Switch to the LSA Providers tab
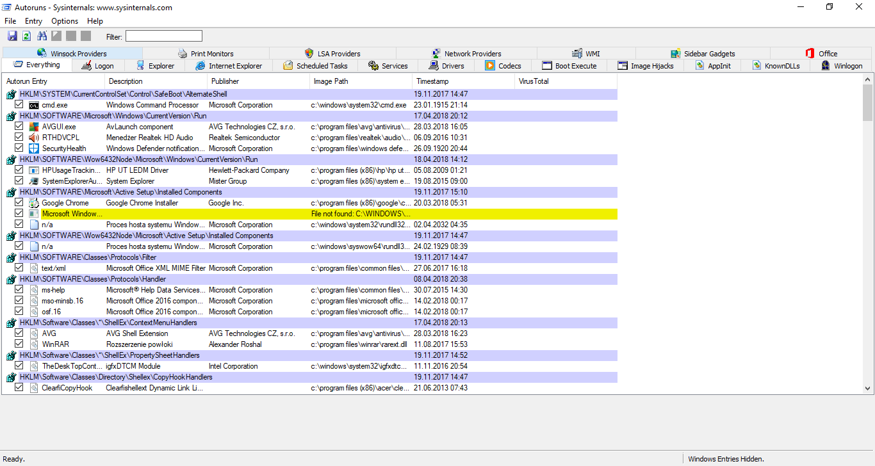 (332, 54)
